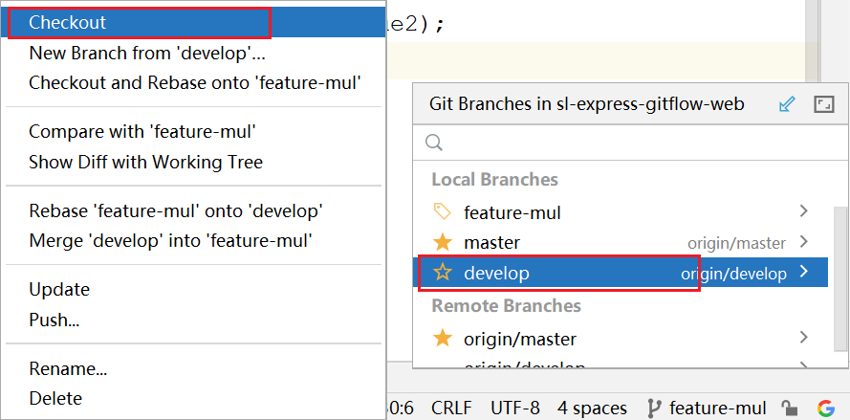Click the branch search input field

pos(621,143)
